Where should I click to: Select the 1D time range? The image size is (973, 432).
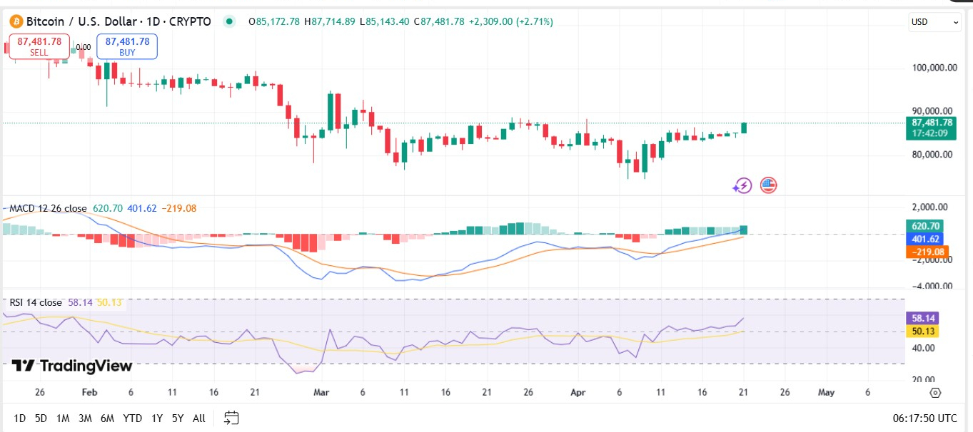20,418
